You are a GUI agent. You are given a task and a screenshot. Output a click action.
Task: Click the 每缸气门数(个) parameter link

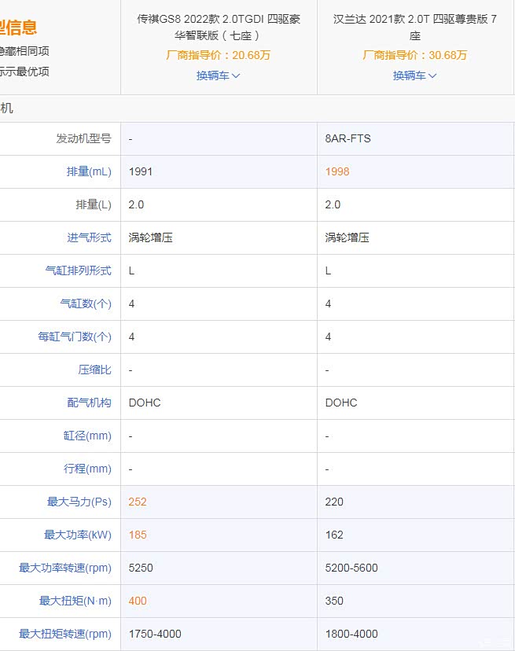point(75,337)
